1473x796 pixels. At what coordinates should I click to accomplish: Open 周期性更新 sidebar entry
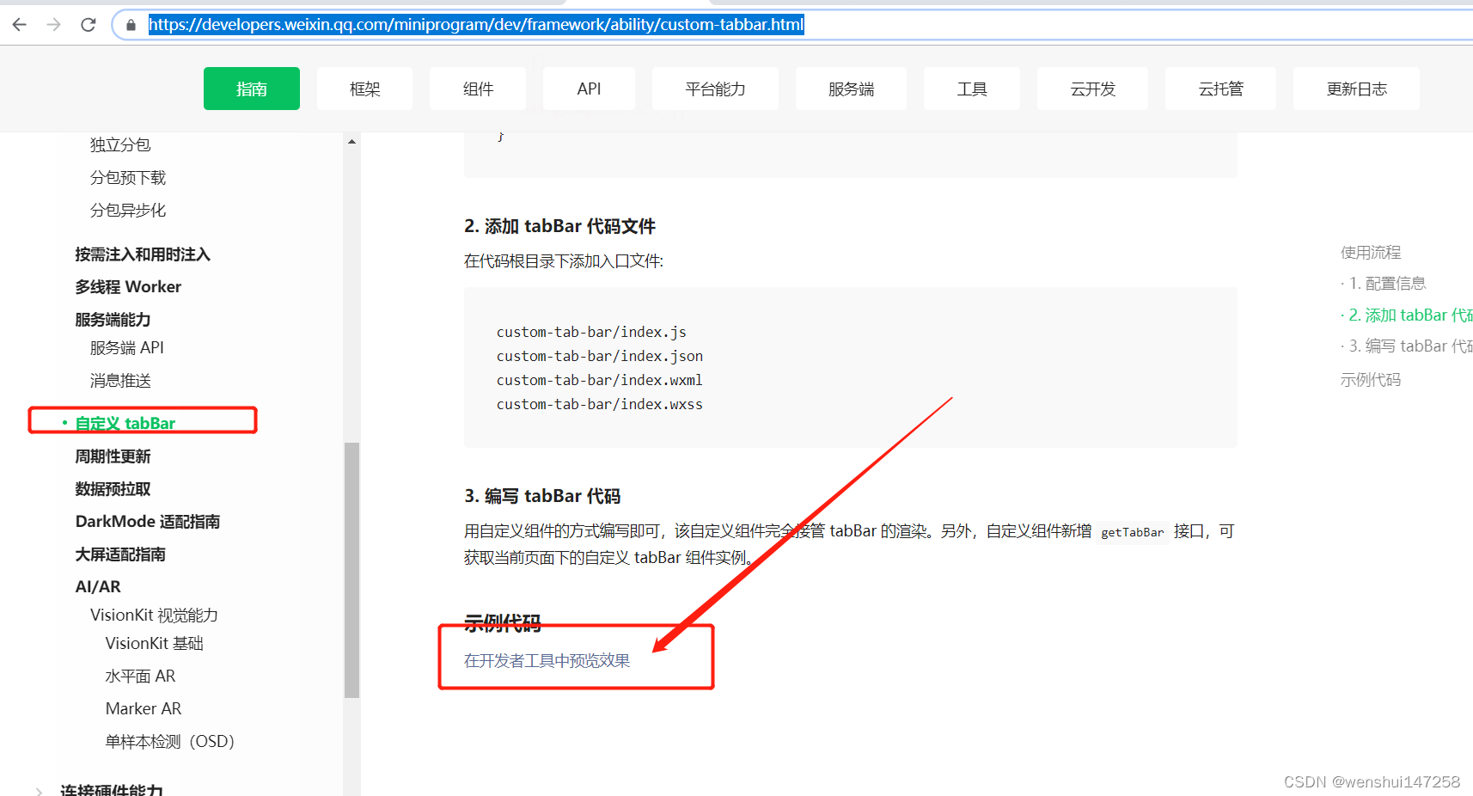pos(113,456)
